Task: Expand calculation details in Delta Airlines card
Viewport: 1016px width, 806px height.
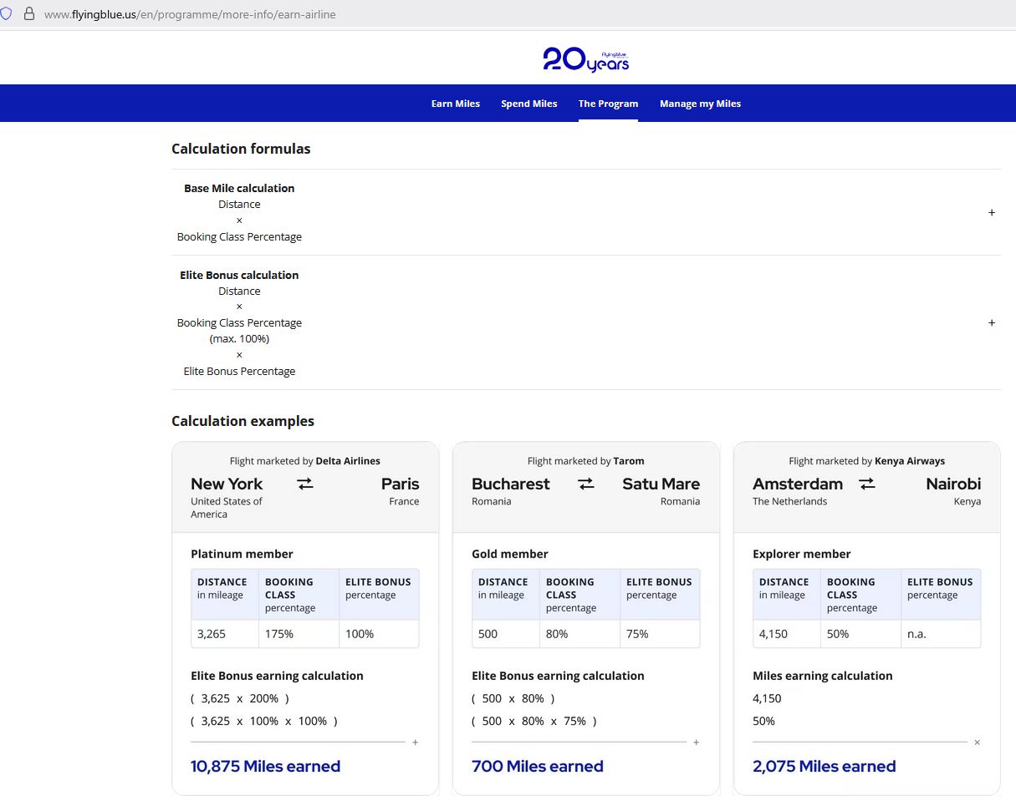Action: [416, 743]
